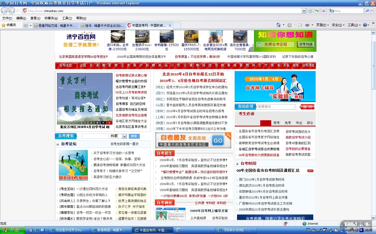Open the 影音贴图 - 瑞星卡 taskbar window
The image size is (376, 234).
point(111,230)
